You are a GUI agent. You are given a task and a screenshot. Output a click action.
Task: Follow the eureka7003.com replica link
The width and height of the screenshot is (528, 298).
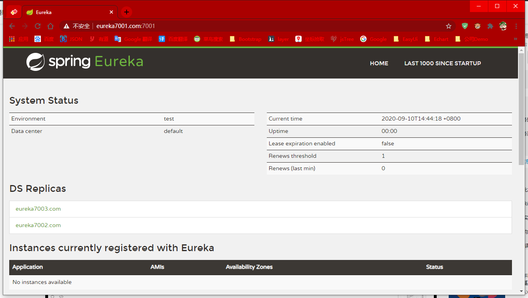coord(38,209)
